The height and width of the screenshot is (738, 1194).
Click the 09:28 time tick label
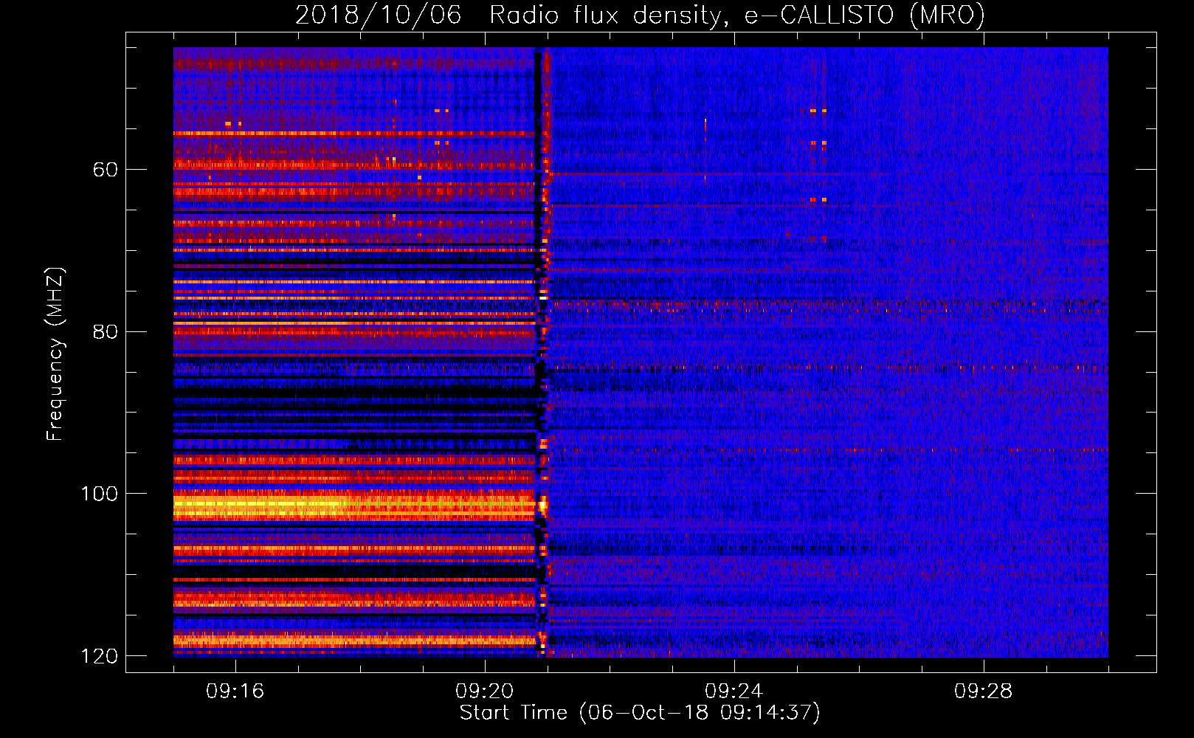984,692
